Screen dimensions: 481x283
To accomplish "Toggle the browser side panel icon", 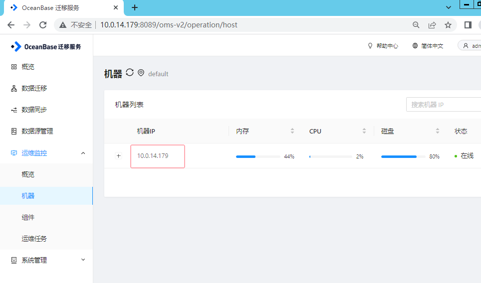I will pyautogui.click(x=468, y=25).
